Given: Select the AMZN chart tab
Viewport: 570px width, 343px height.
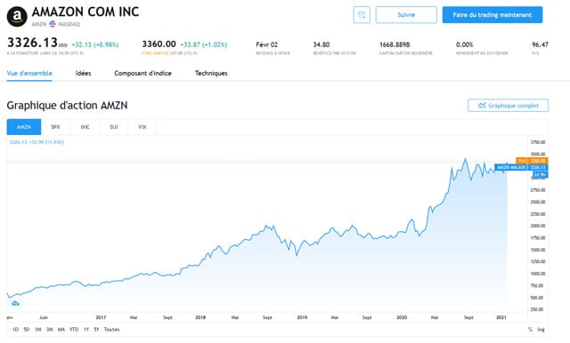Looking at the screenshot, I should (x=24, y=127).
